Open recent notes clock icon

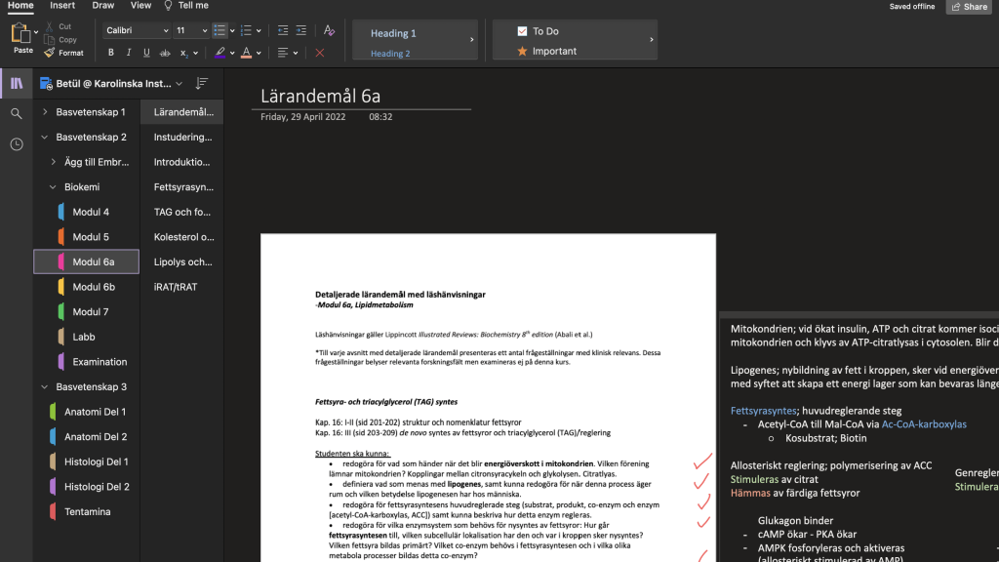(17, 144)
